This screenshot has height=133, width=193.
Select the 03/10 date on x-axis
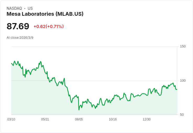[11, 119]
